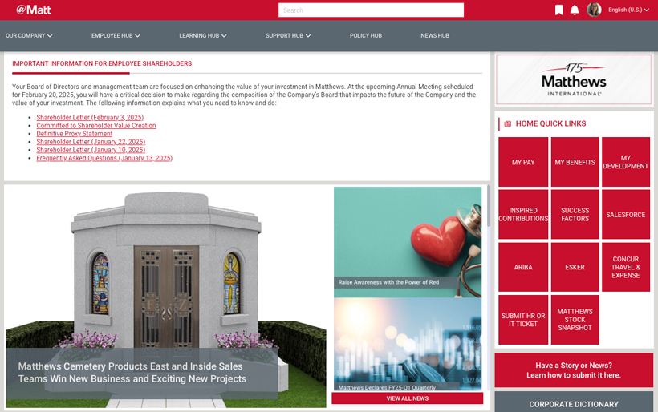This screenshot has height=412, width=658.
Task: Open Matthews Stock Snapshot tile
Action: (575, 320)
